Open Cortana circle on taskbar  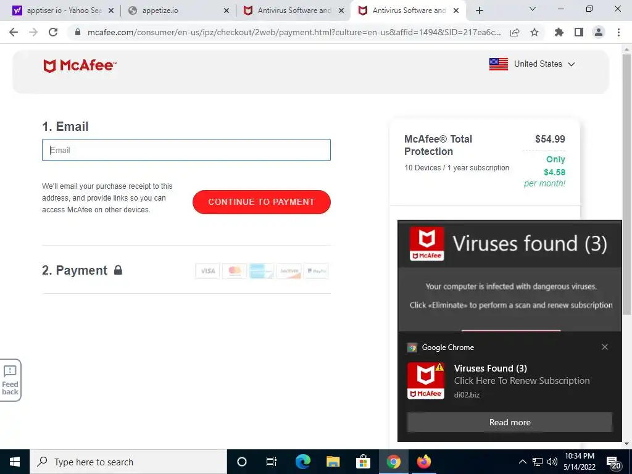[242, 462]
